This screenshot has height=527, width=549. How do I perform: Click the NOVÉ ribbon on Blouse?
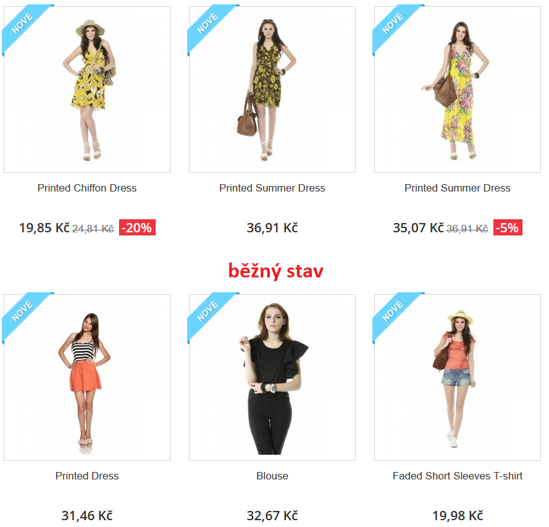pos(207,311)
